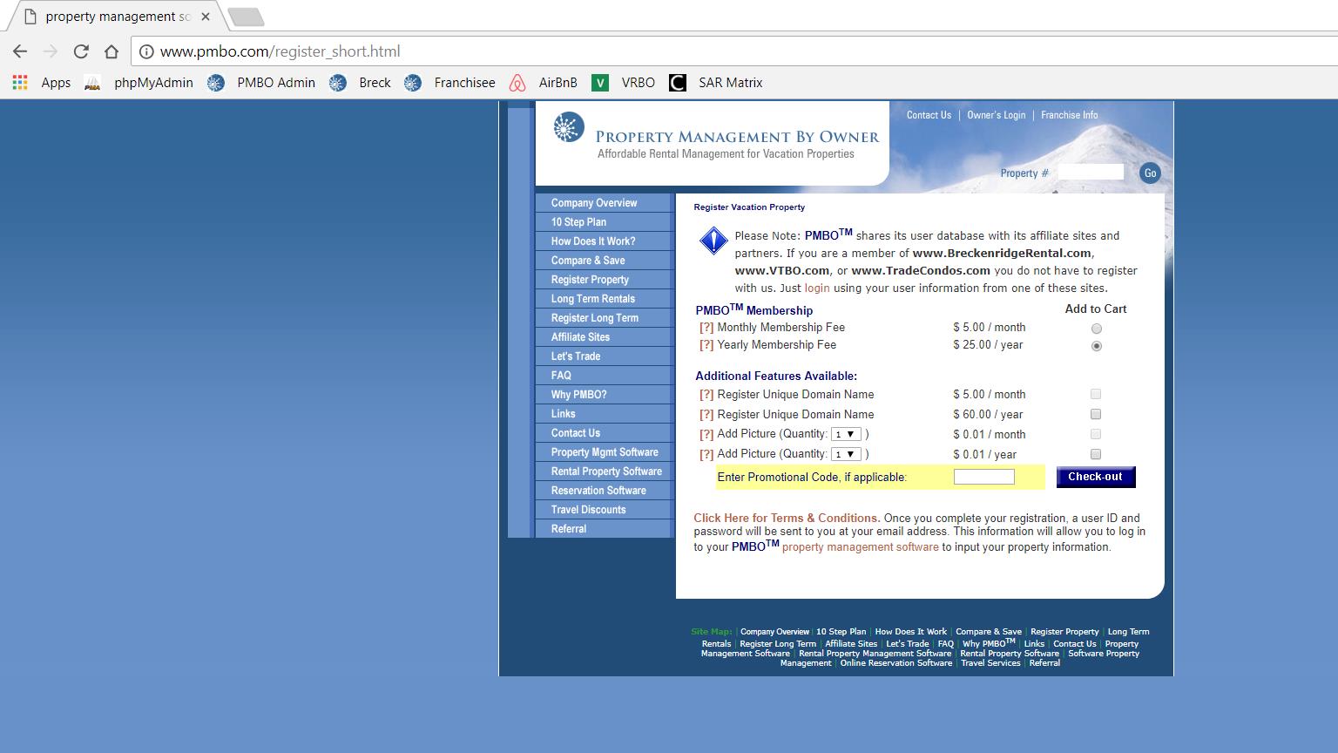1338x753 pixels.
Task: Reload the page with the refresh icon
Action: pyautogui.click(x=81, y=51)
